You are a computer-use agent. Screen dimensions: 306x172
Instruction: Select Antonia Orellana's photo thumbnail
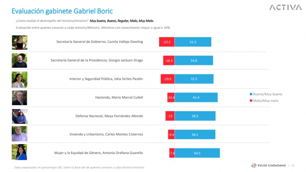[20, 153]
